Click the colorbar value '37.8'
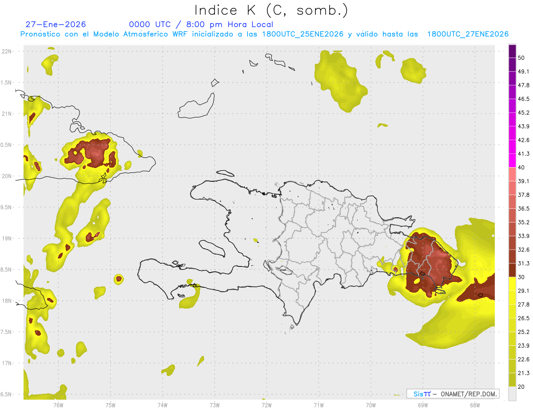Image resolution: width=533 pixels, height=411 pixels. (524, 195)
